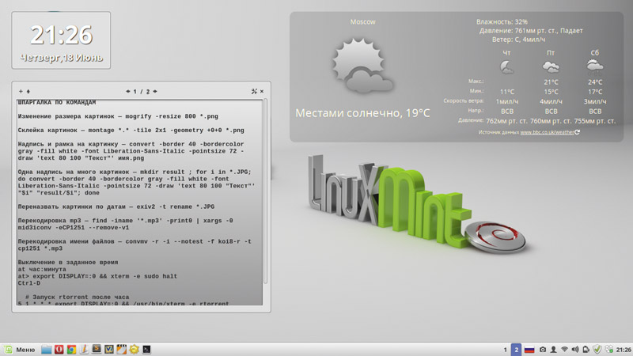
Task: Click the large partly sunny weather icon
Action: pyautogui.click(x=362, y=66)
